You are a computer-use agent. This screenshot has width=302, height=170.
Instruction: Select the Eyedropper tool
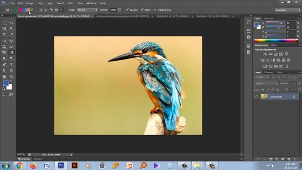pos(11,34)
